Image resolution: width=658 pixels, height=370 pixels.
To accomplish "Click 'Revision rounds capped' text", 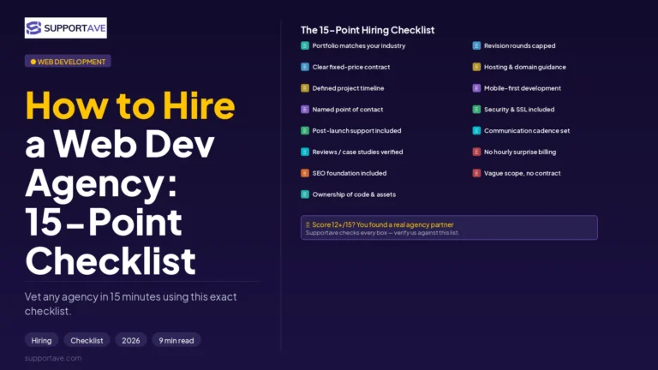I will click(x=520, y=45).
